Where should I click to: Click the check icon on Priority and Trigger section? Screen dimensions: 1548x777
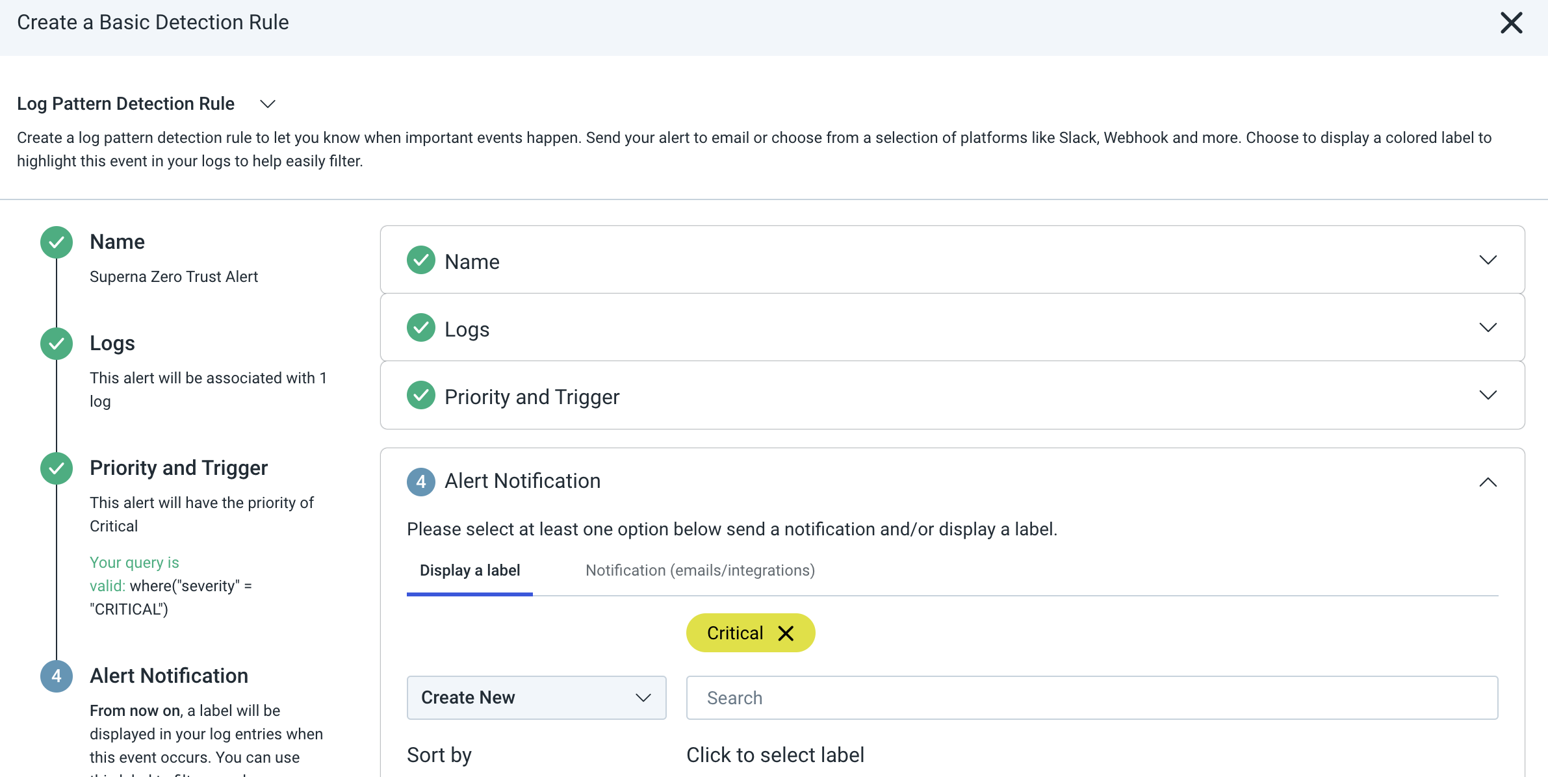click(x=420, y=395)
